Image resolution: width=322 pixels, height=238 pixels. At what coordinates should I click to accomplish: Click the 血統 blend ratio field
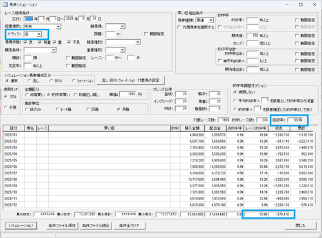coord(182,94)
